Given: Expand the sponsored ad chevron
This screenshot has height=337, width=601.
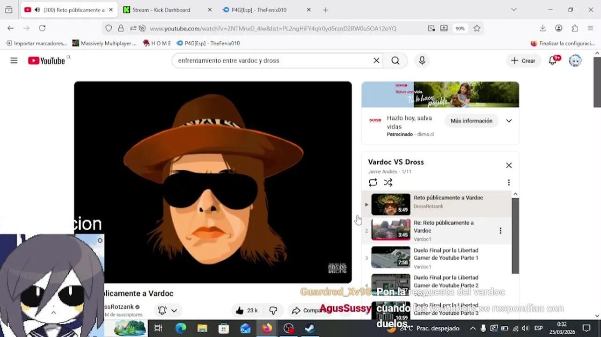Looking at the screenshot, I should click(x=509, y=121).
